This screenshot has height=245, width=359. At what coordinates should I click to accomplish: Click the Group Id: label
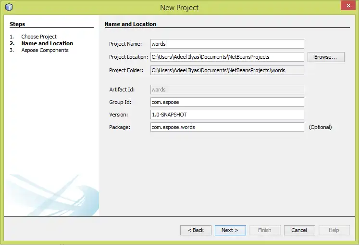[x=120, y=102]
